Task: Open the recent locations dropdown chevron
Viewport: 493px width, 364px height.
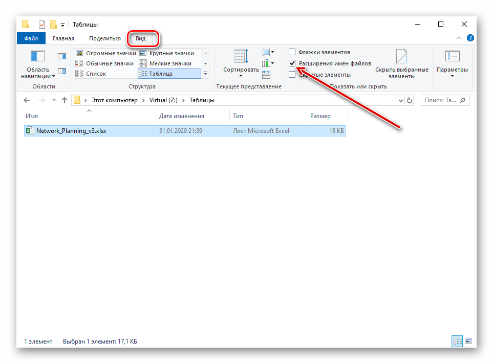Action: pyautogui.click(x=54, y=100)
